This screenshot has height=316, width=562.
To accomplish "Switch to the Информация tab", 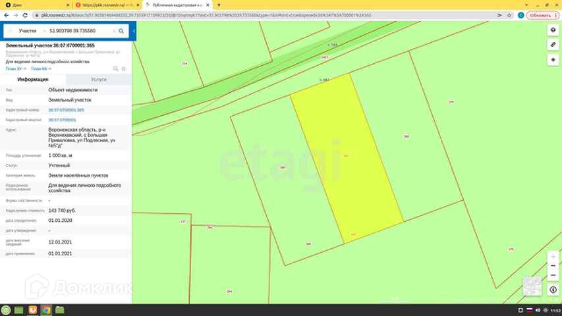I will (x=33, y=79).
